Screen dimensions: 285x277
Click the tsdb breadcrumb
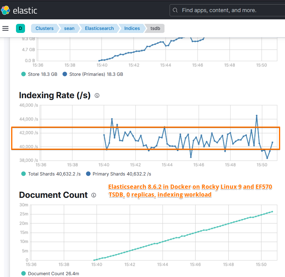(155, 28)
